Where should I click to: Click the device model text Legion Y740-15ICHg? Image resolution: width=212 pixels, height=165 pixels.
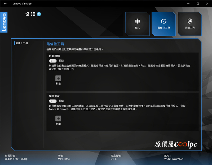pos(16,159)
